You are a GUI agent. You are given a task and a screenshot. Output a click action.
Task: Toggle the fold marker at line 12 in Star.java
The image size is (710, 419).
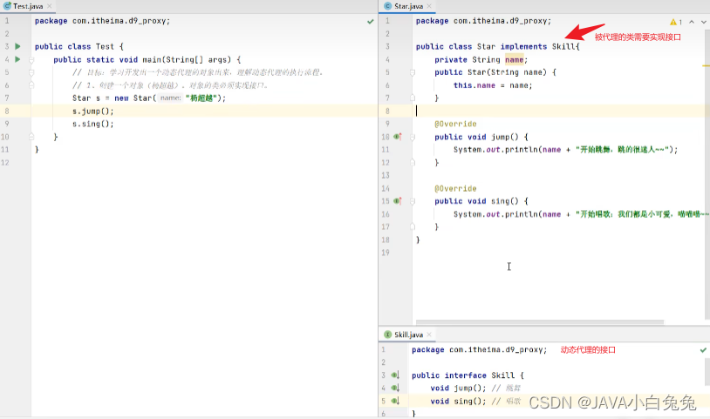coord(413,162)
